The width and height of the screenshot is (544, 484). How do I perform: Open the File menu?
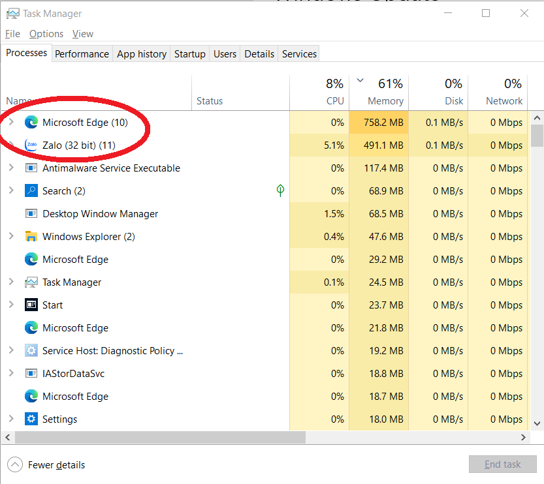(12, 34)
